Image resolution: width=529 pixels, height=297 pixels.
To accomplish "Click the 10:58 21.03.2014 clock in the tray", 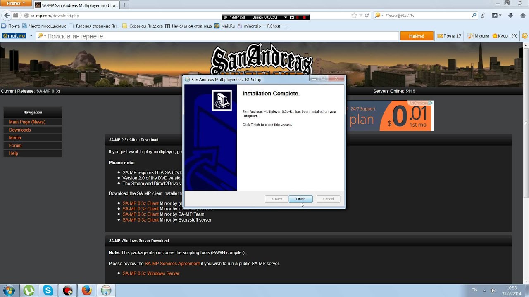I will coord(512,290).
